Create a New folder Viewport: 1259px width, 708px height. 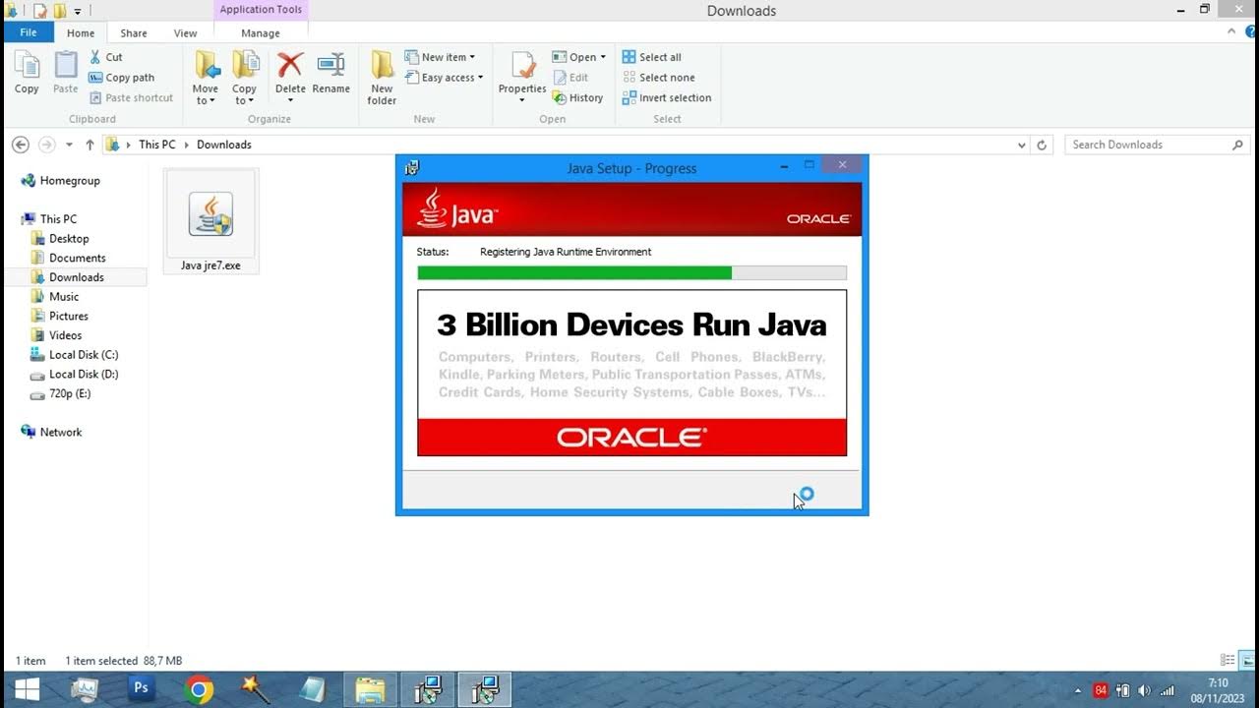pyautogui.click(x=382, y=78)
